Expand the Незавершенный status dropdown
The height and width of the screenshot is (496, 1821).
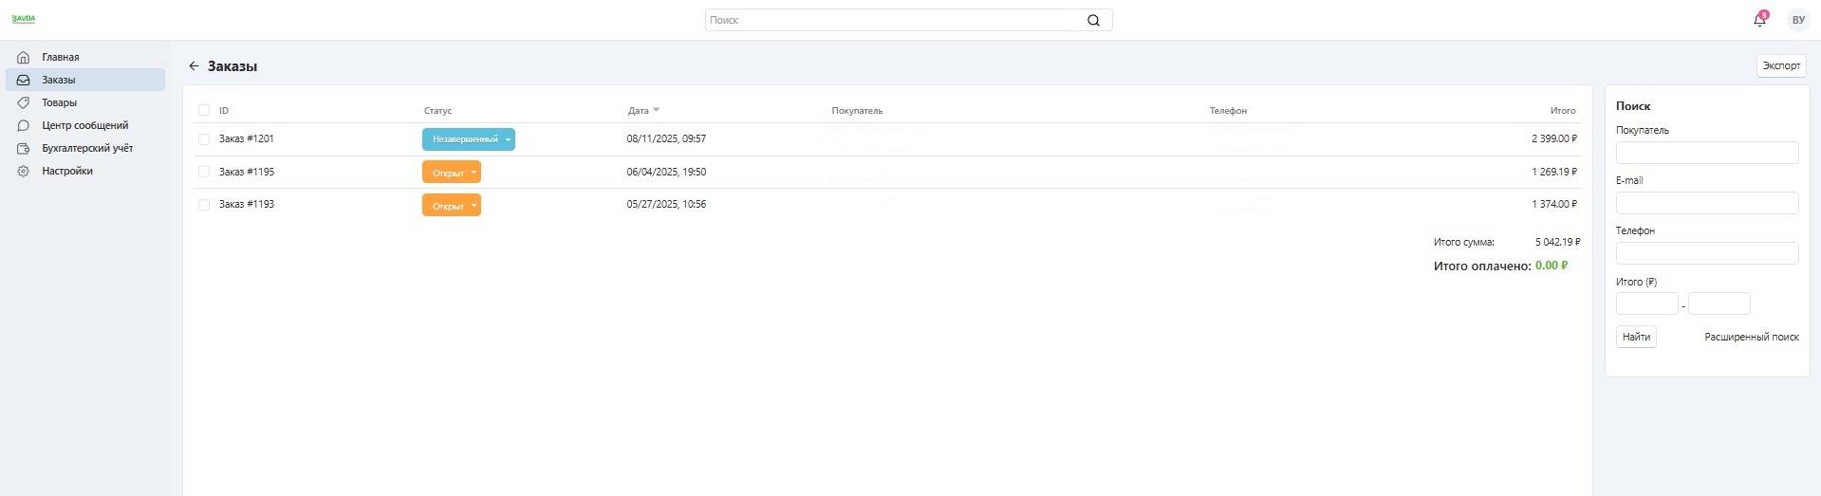coord(509,139)
